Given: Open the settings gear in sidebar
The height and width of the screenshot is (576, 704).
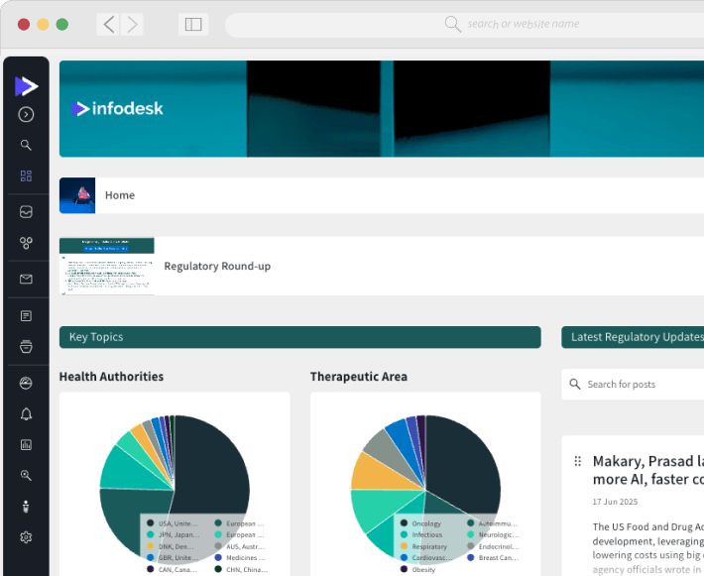Looking at the screenshot, I should (26, 537).
